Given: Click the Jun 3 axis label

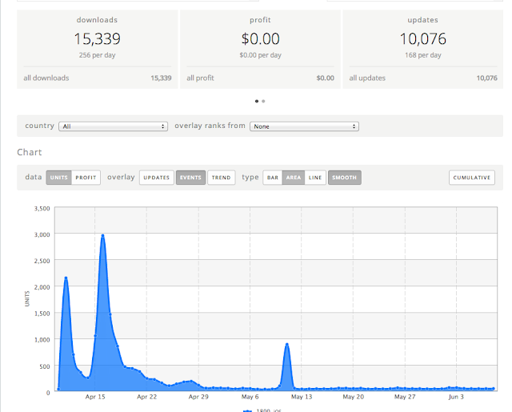Looking at the screenshot, I should [x=456, y=397].
